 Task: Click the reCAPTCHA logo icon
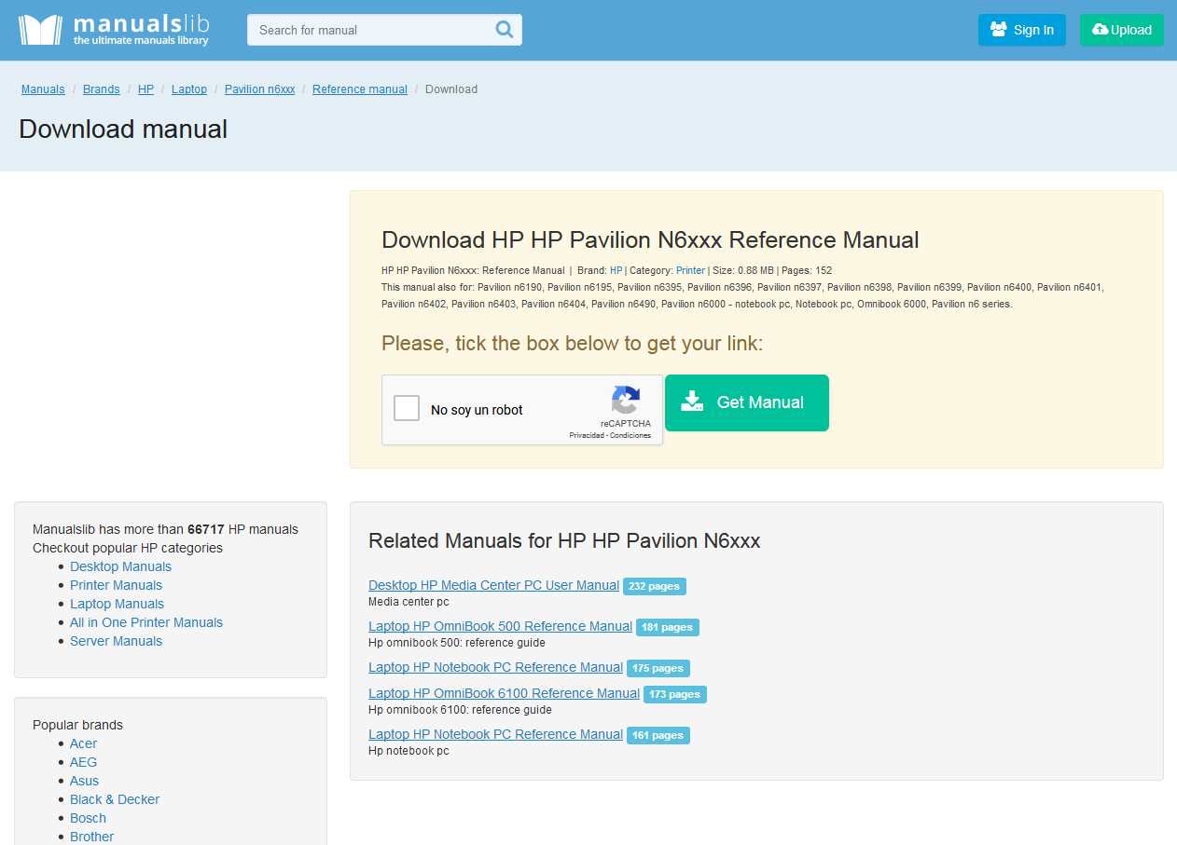626,401
